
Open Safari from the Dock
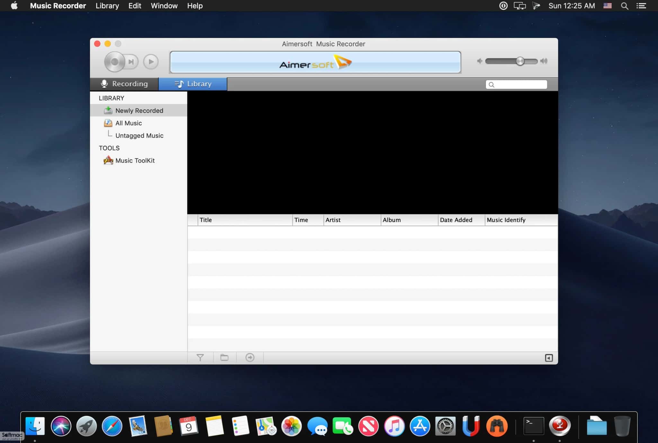[x=112, y=426]
